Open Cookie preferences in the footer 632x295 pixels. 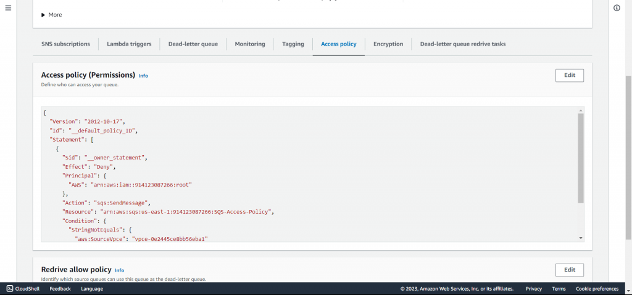[x=597, y=288]
